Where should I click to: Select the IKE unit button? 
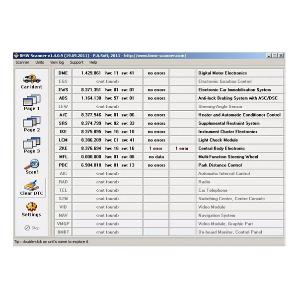coord(63,132)
